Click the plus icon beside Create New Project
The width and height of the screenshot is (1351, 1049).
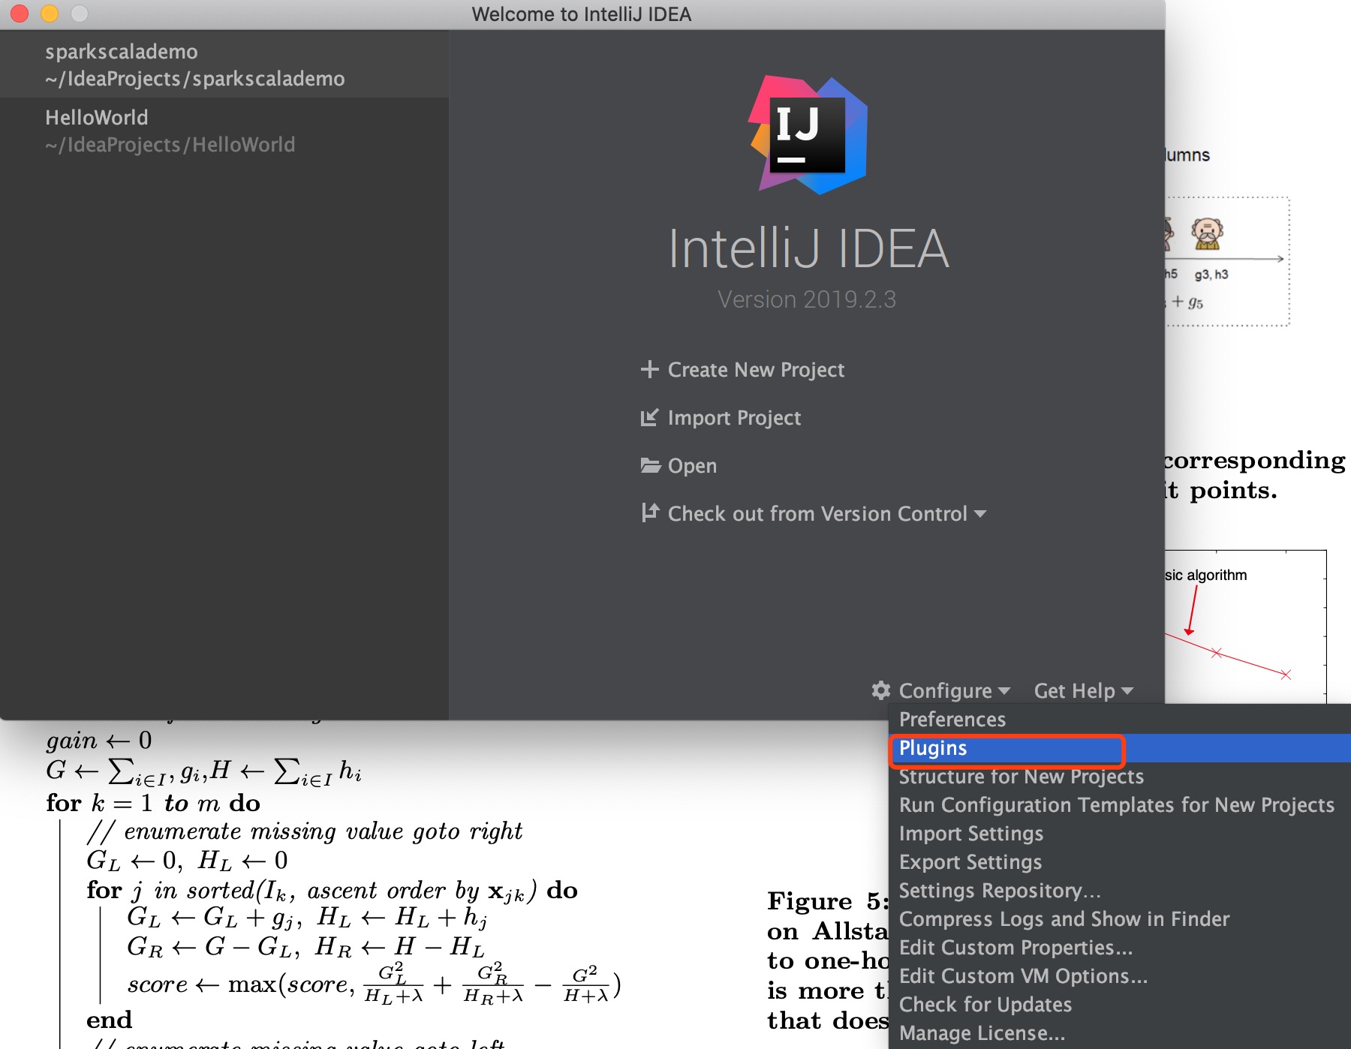pyautogui.click(x=649, y=369)
